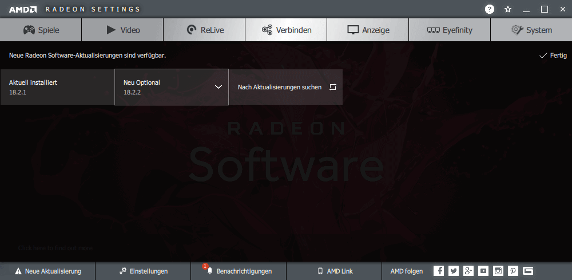Open AMD Facebook page icon
The height and width of the screenshot is (280, 572).
pos(439,271)
